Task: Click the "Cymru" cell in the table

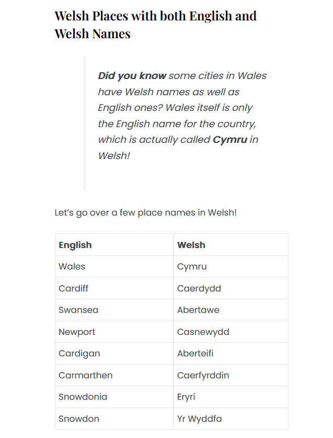Action: pos(192,266)
